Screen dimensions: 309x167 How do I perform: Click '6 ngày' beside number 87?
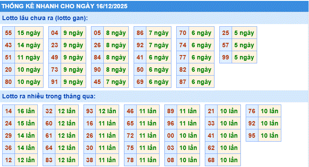click(201, 82)
